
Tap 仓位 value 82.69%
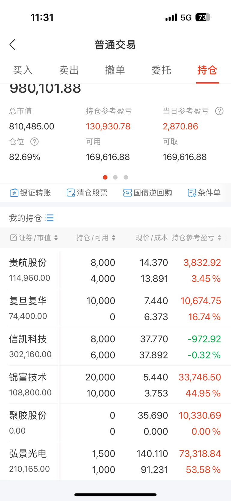click(x=25, y=157)
